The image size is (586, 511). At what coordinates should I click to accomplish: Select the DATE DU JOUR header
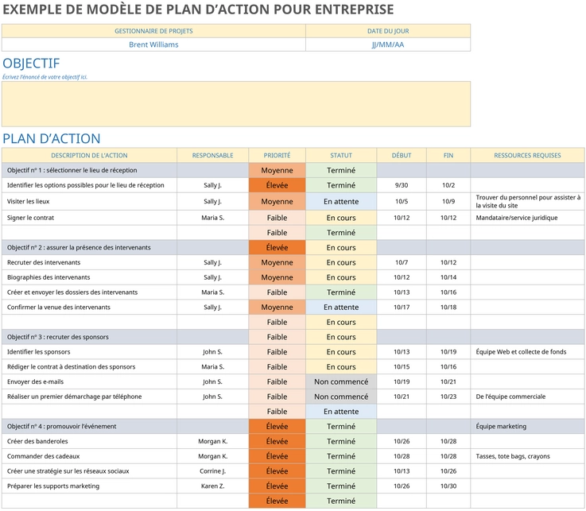click(x=388, y=31)
